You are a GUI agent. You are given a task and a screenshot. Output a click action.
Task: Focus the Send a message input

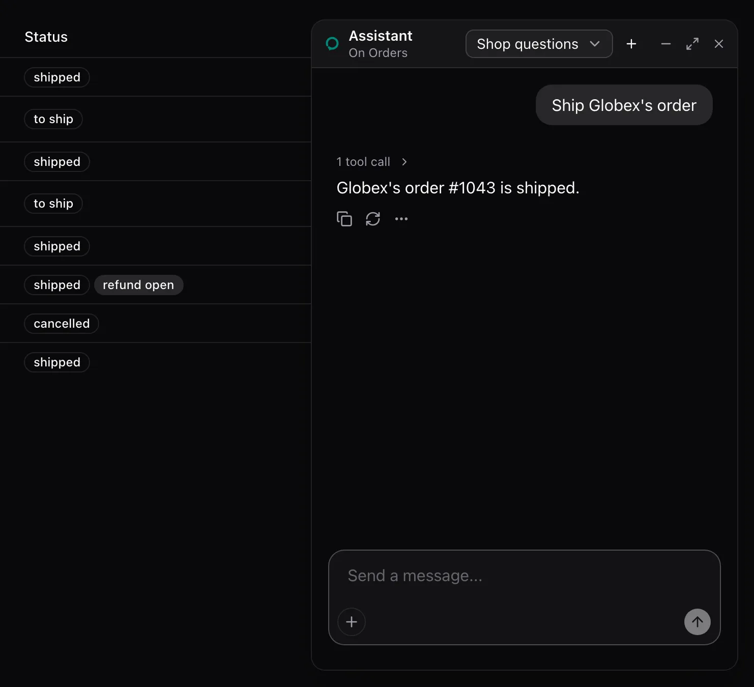tap(525, 576)
